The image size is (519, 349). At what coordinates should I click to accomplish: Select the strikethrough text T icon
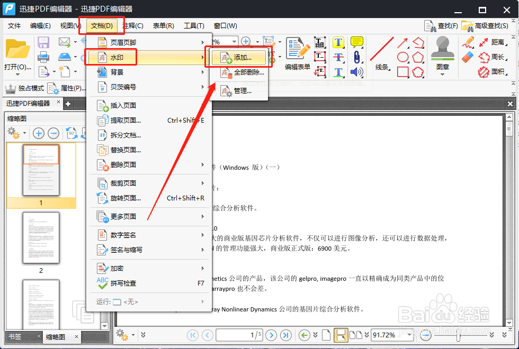tap(338, 57)
